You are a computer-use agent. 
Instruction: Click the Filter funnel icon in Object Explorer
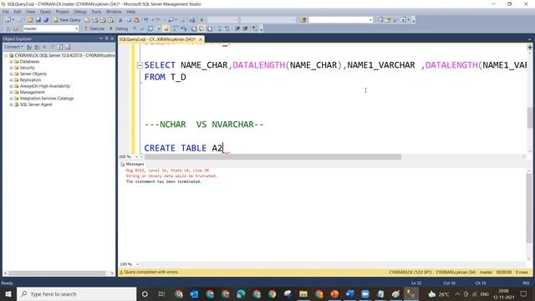click(52, 47)
